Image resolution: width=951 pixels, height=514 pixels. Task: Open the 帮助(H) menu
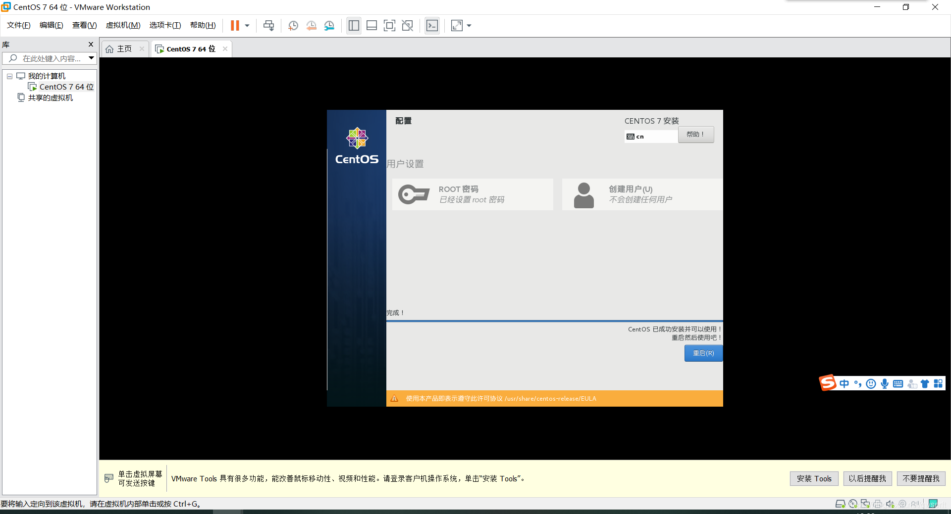(203, 25)
